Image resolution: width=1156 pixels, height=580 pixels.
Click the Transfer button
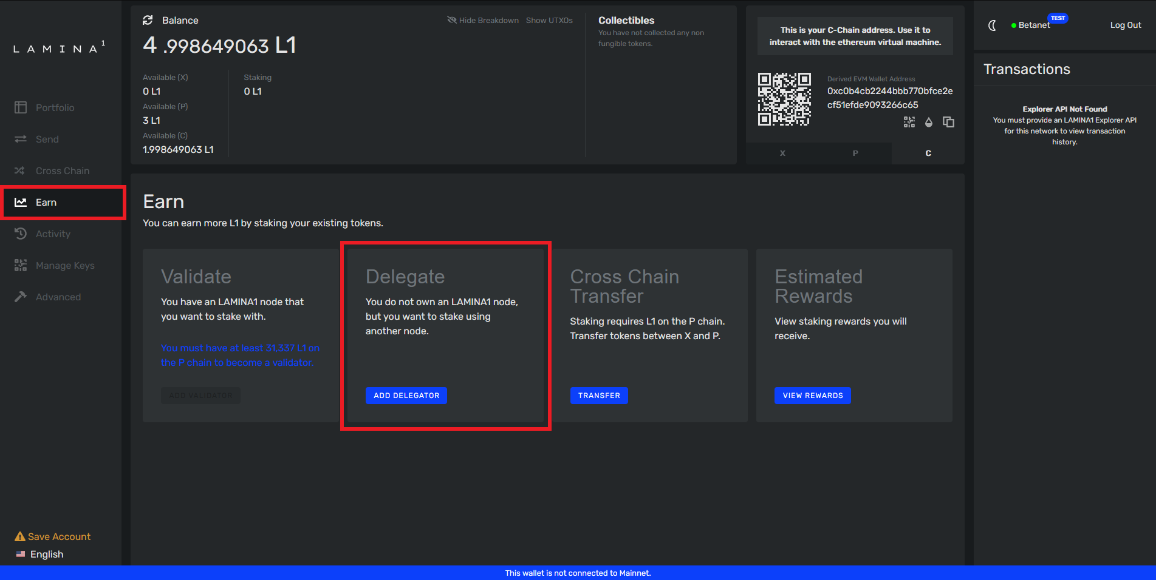(598, 396)
